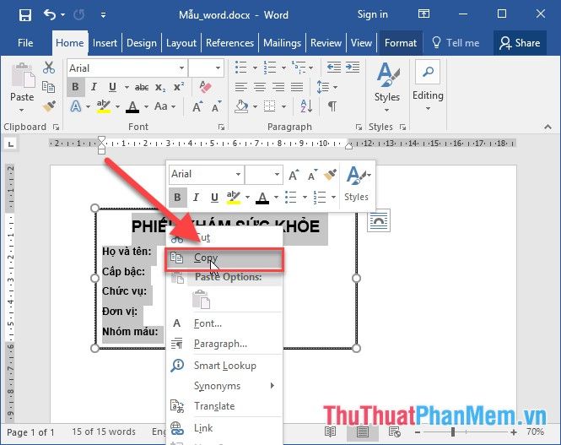This screenshot has height=445, width=561.
Task: Increase indent in Paragraph group
Action: pos(353,68)
